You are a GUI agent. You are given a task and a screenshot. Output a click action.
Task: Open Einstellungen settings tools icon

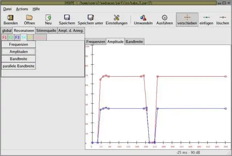coord(116,18)
